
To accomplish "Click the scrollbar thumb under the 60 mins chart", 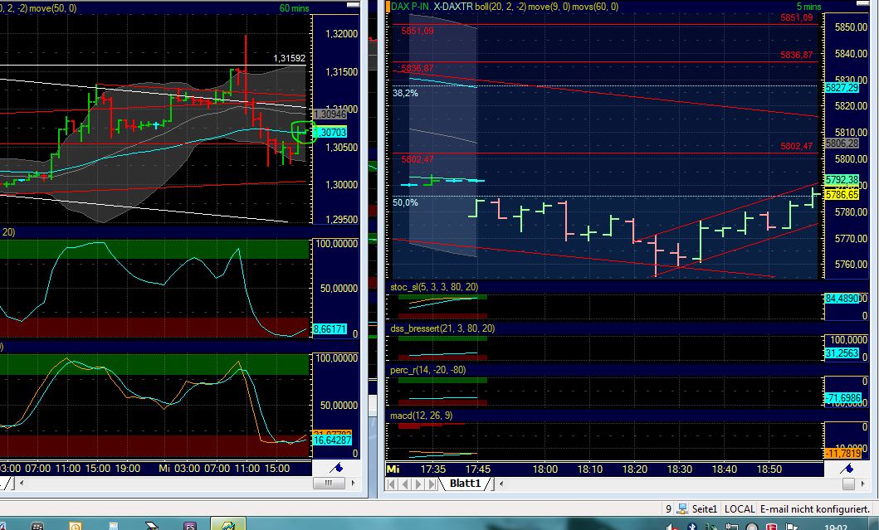I will pos(329,483).
